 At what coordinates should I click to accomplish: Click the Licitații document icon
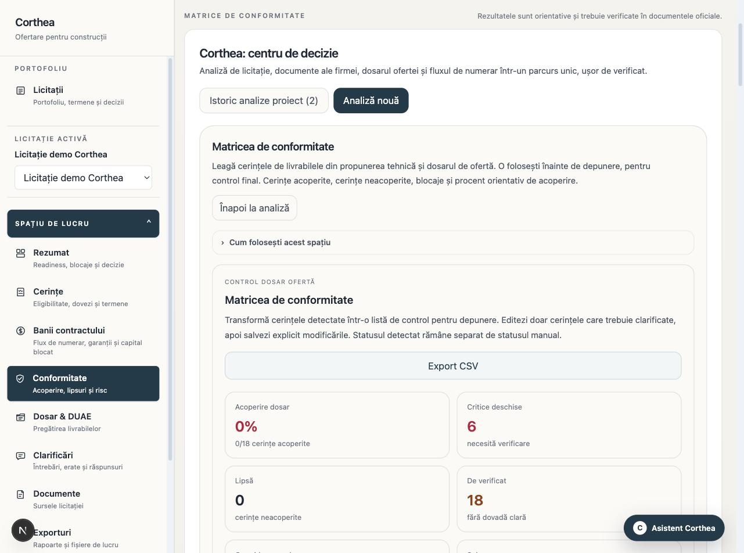20,91
